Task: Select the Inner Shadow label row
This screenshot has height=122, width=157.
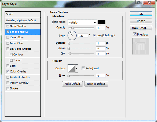Action: [19, 32]
